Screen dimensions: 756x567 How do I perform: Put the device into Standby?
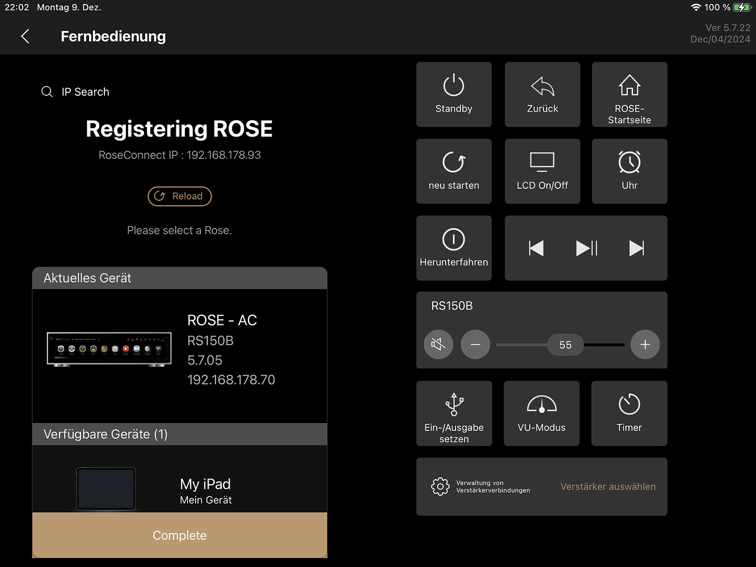tap(454, 94)
